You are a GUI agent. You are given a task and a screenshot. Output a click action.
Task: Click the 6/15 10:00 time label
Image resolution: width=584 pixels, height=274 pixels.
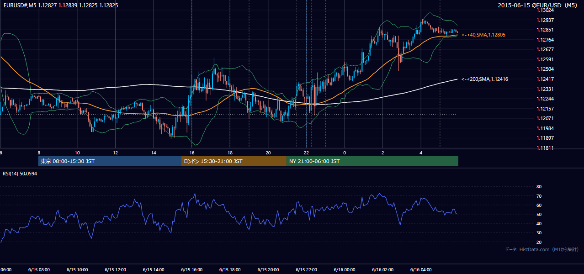click(x=77, y=269)
